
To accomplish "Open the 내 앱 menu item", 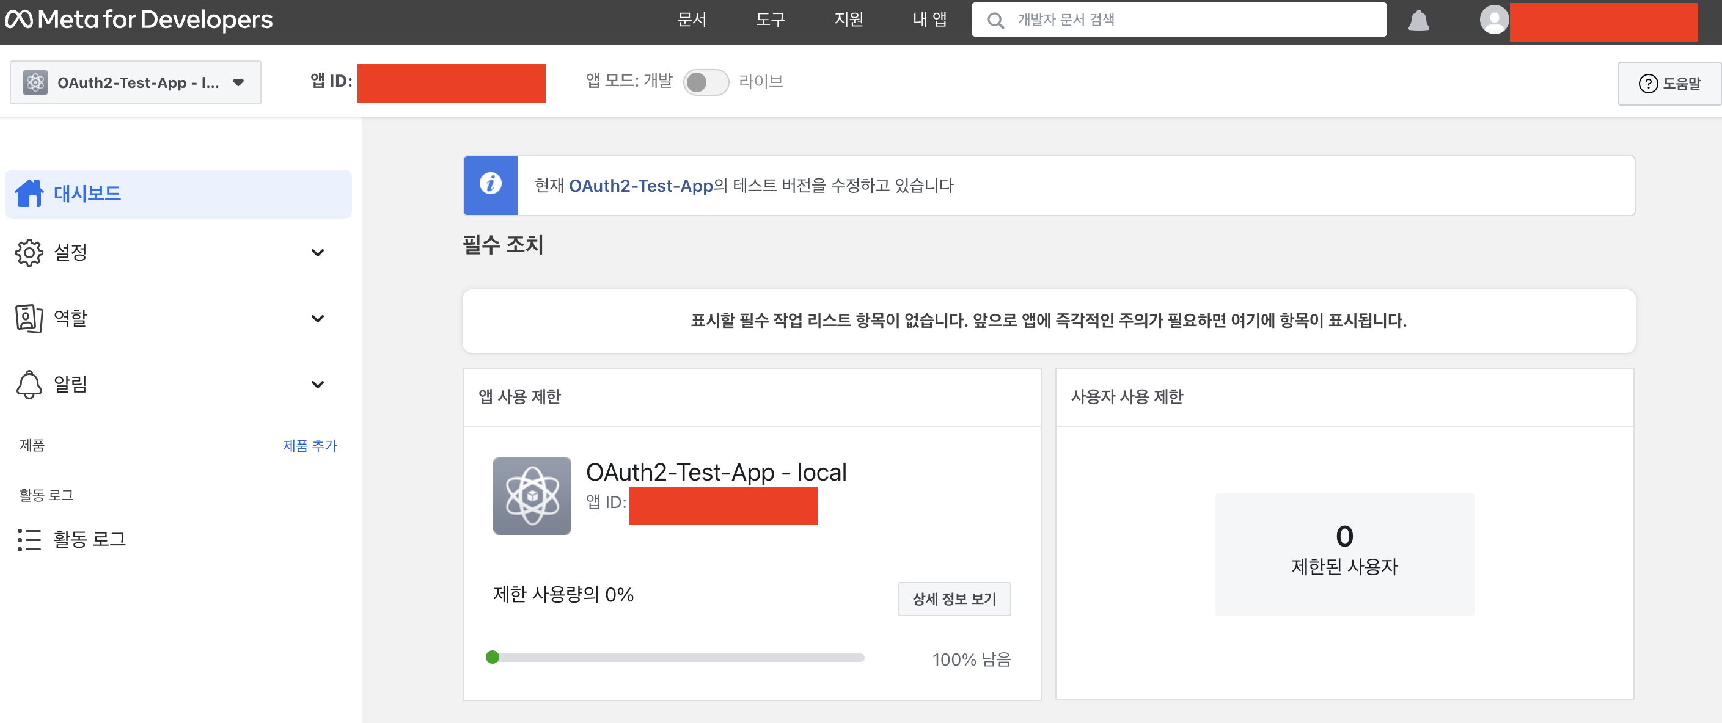I will point(929,20).
